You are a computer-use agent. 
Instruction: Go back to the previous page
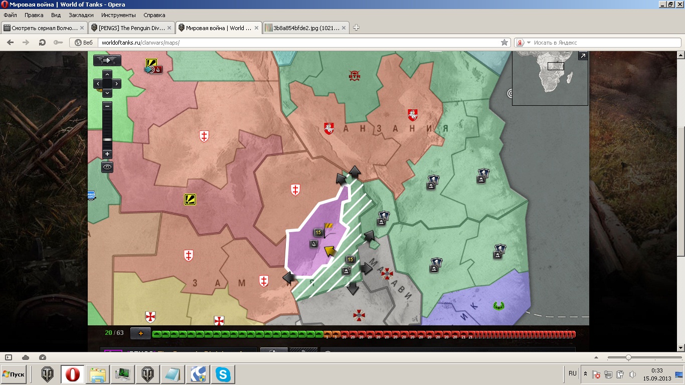point(10,43)
